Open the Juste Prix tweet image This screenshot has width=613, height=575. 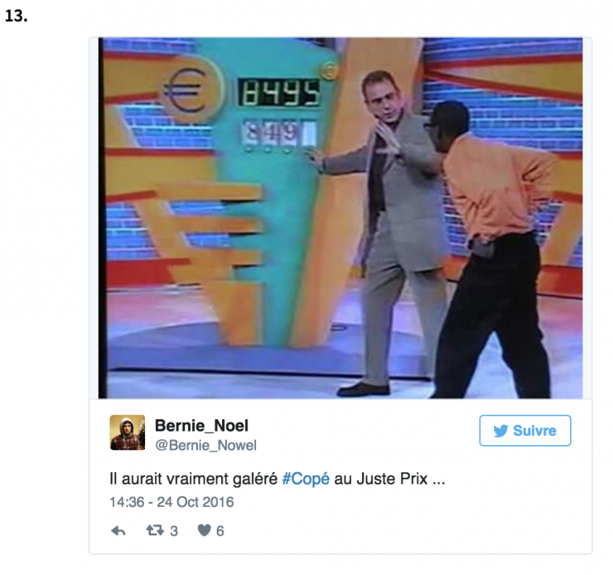340,218
